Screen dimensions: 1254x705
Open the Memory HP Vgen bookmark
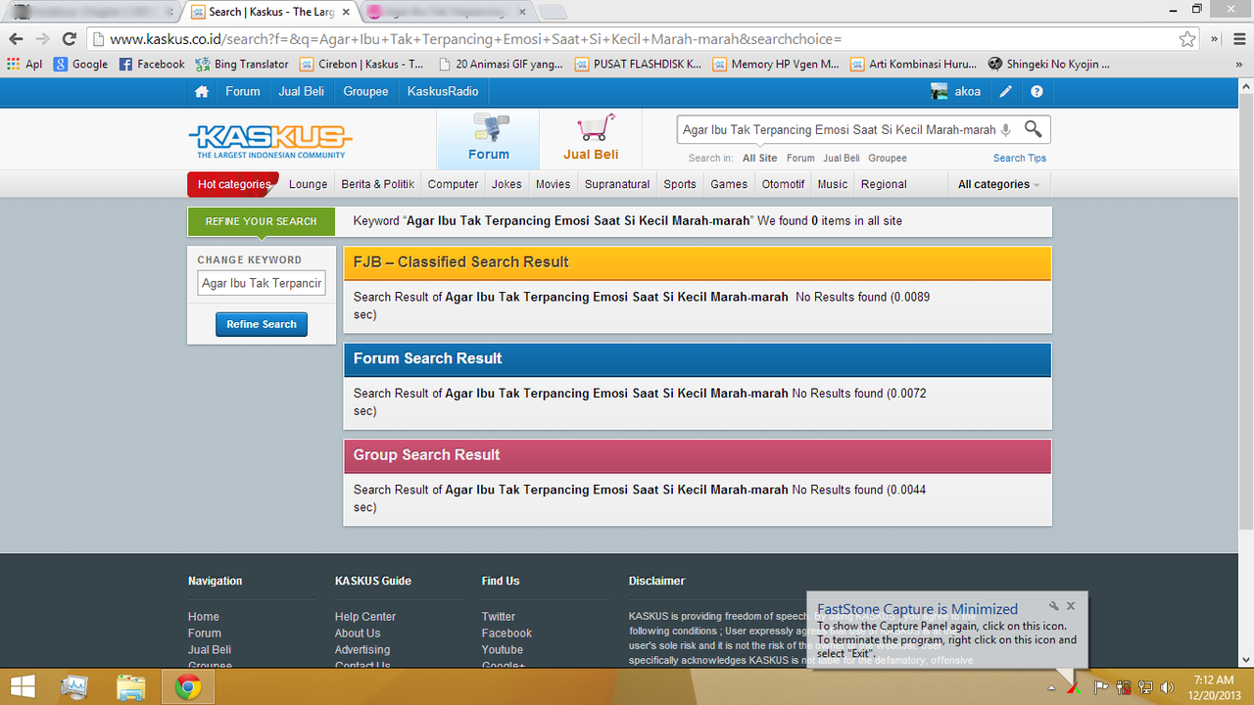776,64
